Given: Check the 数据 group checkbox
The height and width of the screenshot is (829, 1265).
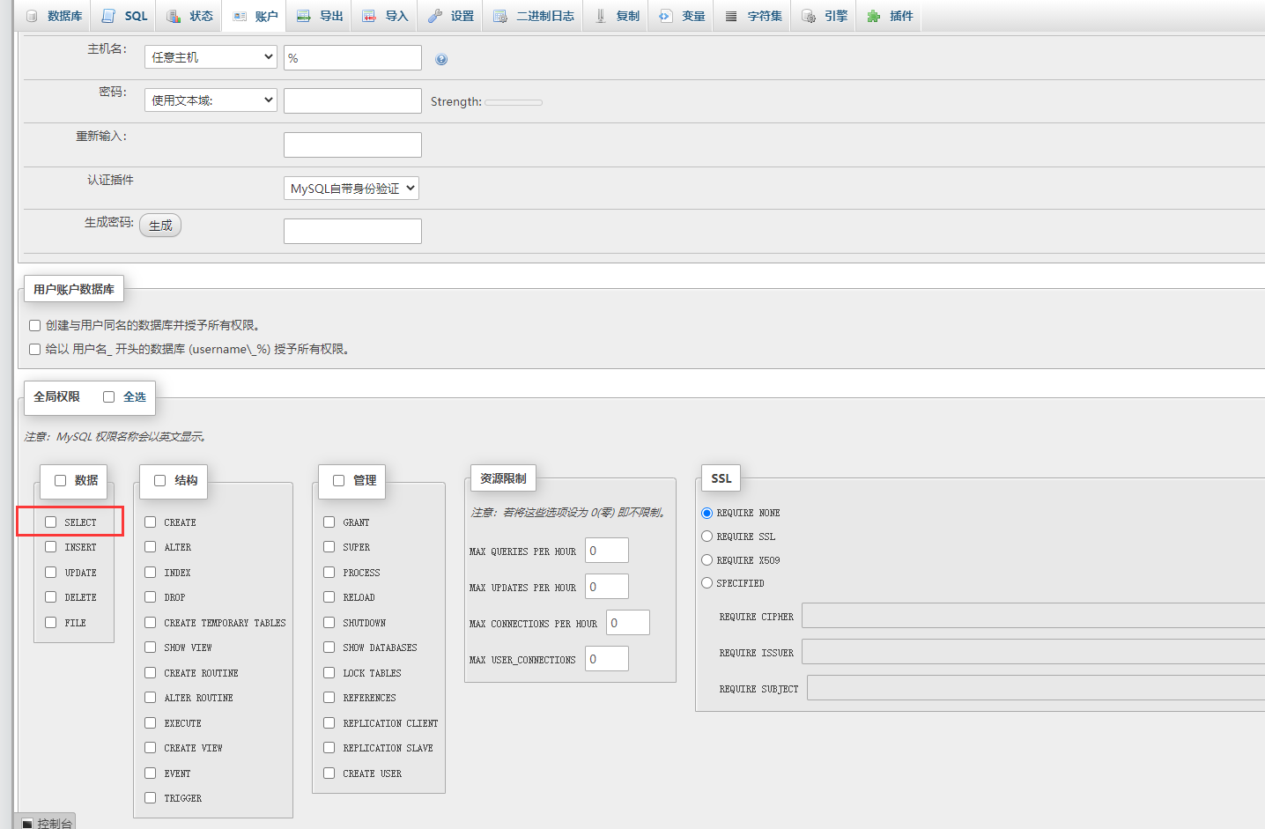Looking at the screenshot, I should coord(61,481).
